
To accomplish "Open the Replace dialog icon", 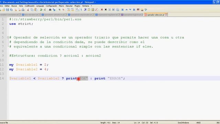I will (x=54, y=10).
